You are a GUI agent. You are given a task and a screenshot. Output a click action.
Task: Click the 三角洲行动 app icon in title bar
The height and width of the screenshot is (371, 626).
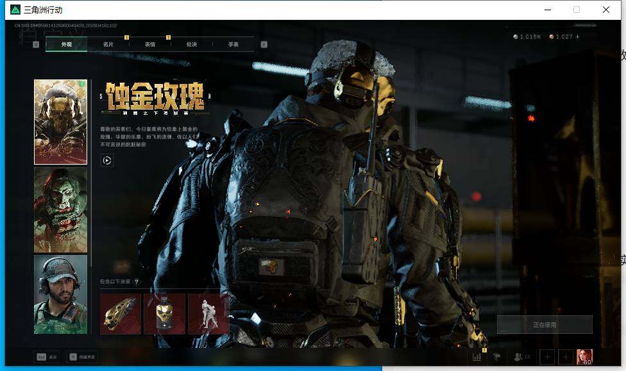(15, 10)
